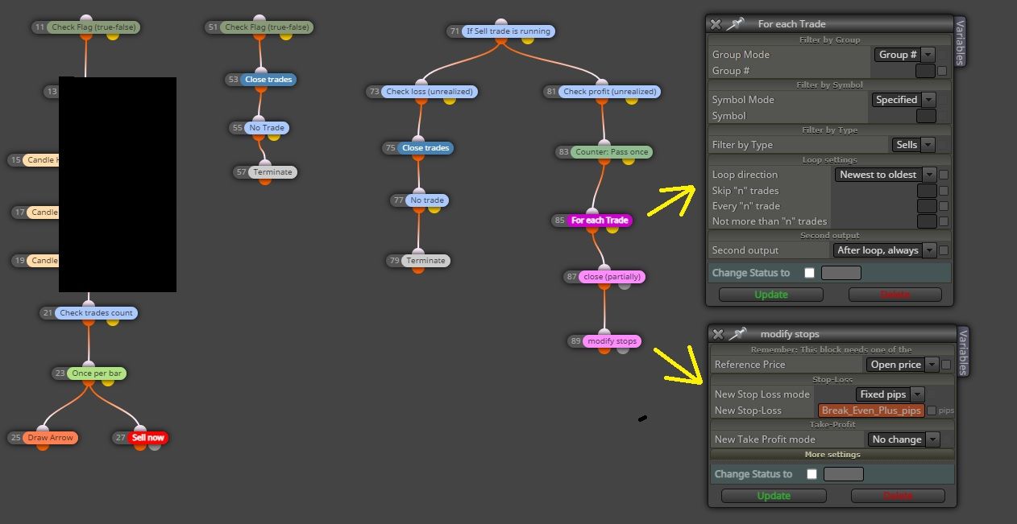1017x524 pixels.
Task: Open the New Take Profit mode dropdown
Action: (x=904, y=439)
